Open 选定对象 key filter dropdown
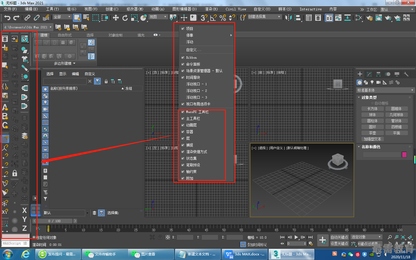Screen dimensions: 416x260 click(366, 237)
